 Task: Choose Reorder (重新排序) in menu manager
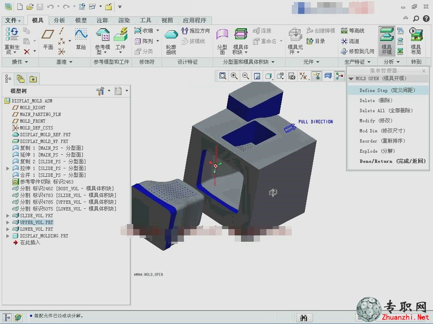[x=382, y=141]
